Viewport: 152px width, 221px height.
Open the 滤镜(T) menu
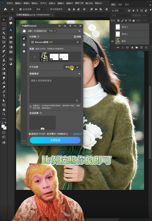61,3
